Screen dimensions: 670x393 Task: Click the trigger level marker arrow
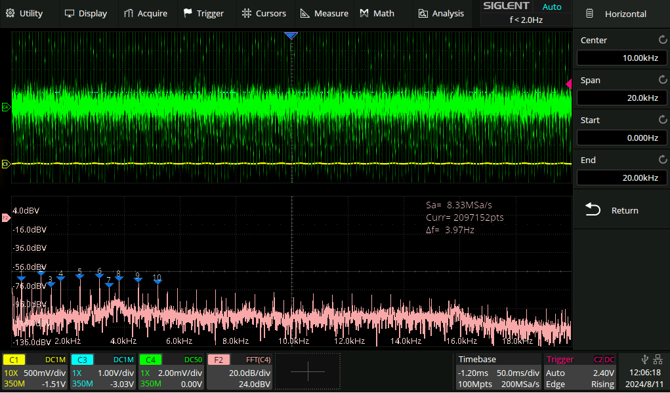569,83
